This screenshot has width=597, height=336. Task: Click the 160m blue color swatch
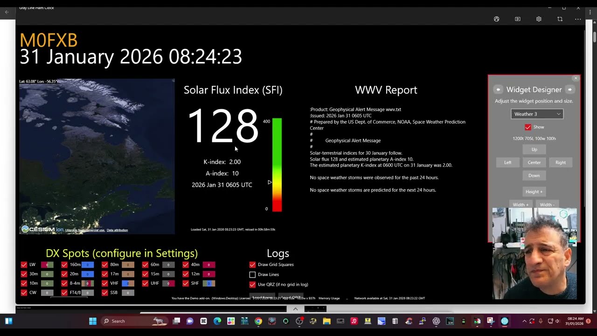click(x=88, y=265)
